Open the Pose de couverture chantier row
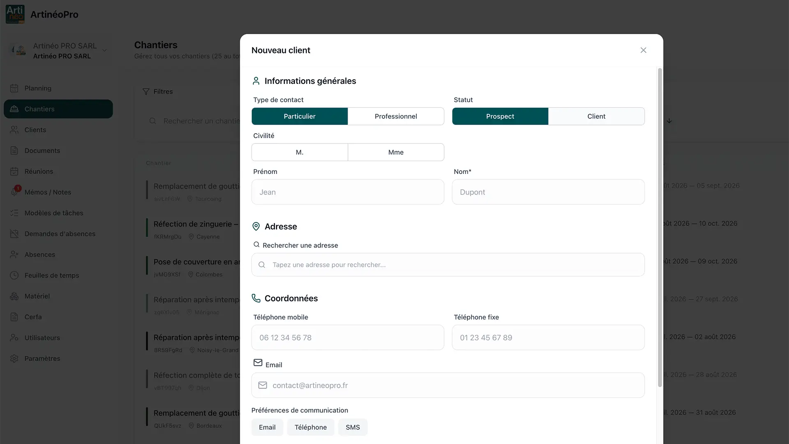The width and height of the screenshot is (789, 444). [193, 267]
